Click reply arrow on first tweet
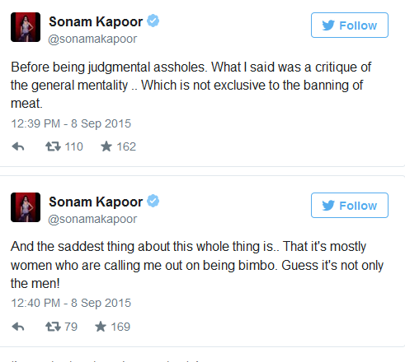This screenshot has height=362, width=405. tap(18, 146)
